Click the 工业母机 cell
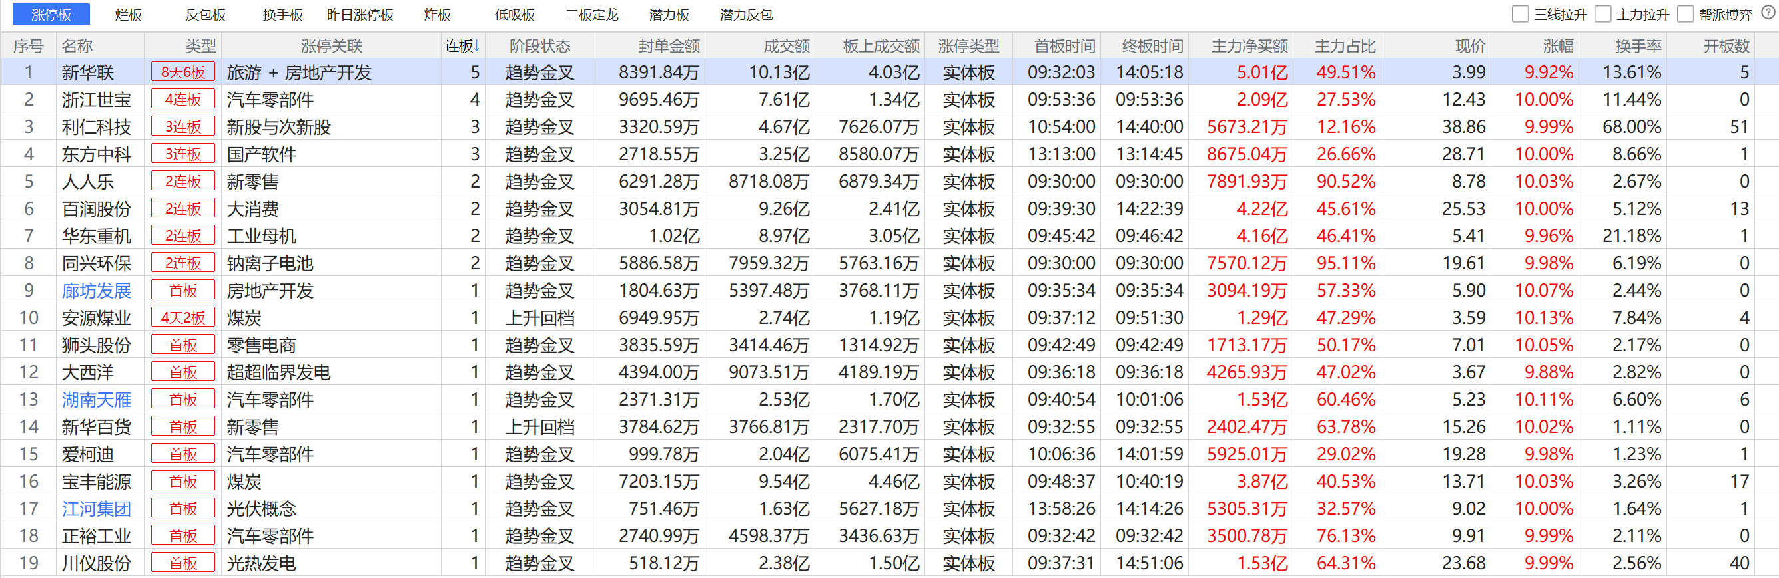Viewport: 1779px width, 578px height. (262, 236)
